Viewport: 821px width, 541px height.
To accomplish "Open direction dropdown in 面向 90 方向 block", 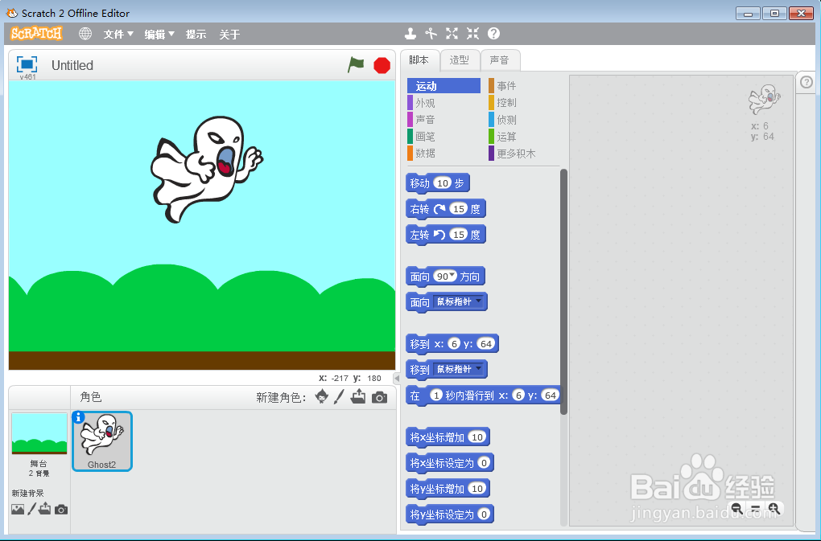I will (x=452, y=274).
